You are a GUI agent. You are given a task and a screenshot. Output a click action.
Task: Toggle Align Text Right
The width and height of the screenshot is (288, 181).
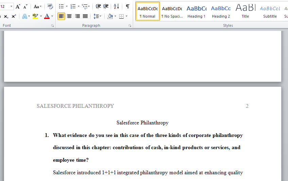(x=77, y=16)
